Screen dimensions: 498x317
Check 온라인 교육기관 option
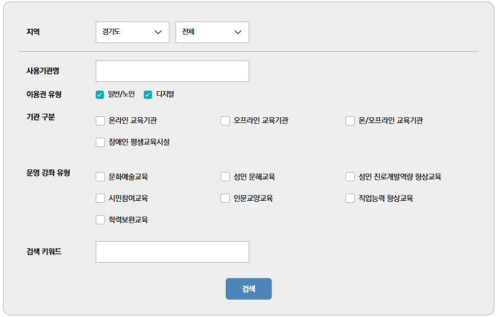tap(100, 121)
